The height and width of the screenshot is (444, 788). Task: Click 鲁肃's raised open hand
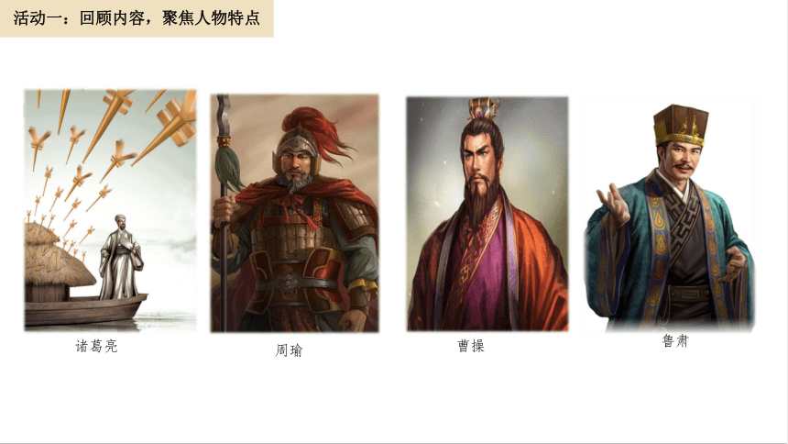[x=613, y=203]
